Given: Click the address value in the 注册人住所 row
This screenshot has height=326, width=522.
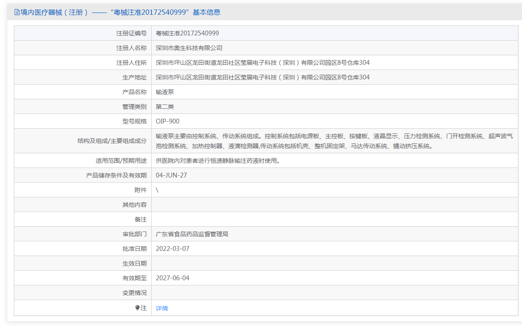Looking at the screenshot, I should coord(262,63).
